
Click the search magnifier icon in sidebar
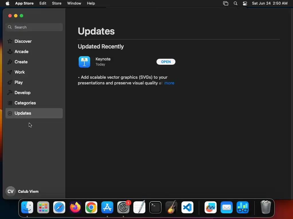[x=10, y=27]
